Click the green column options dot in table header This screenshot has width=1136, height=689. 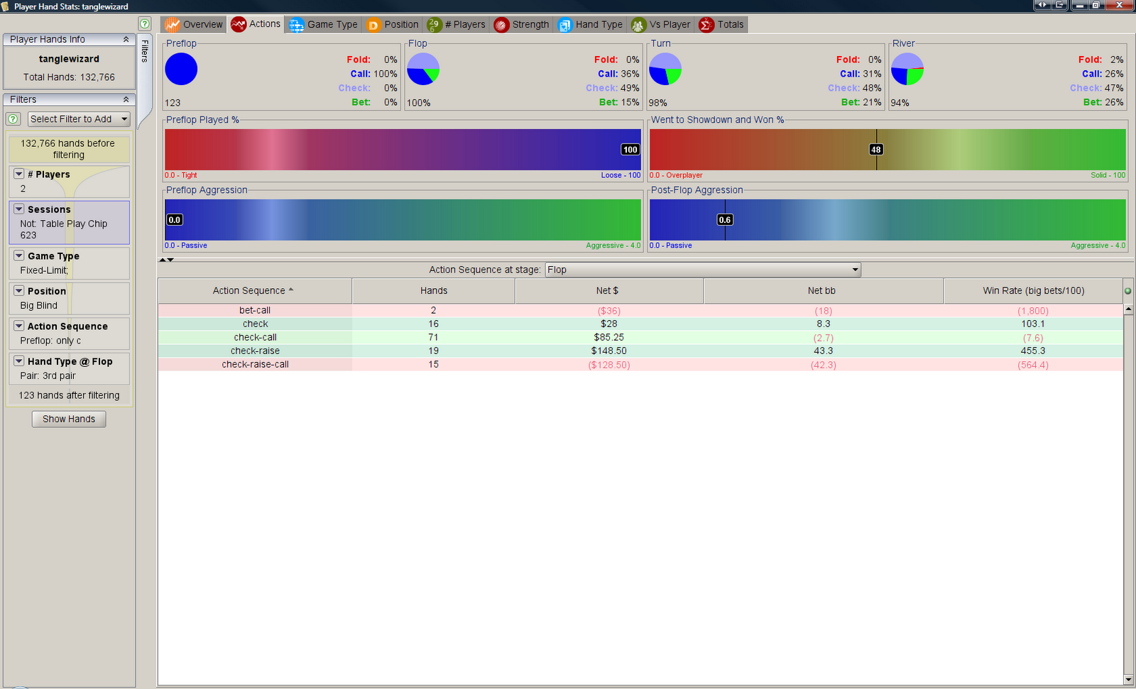coord(1127,291)
